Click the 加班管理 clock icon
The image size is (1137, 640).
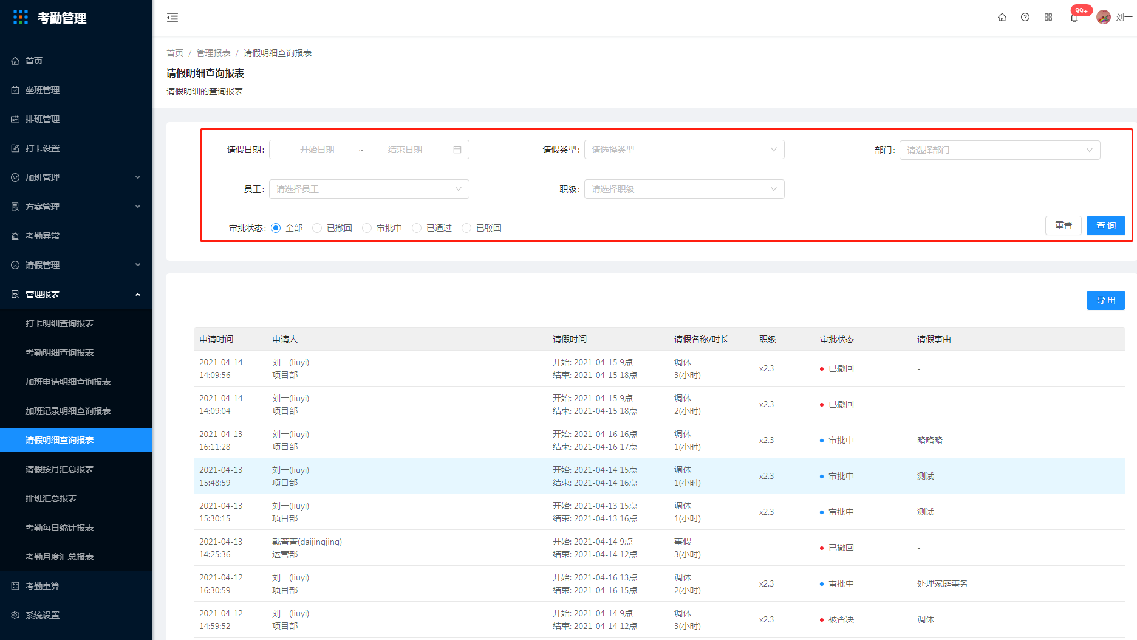point(15,177)
